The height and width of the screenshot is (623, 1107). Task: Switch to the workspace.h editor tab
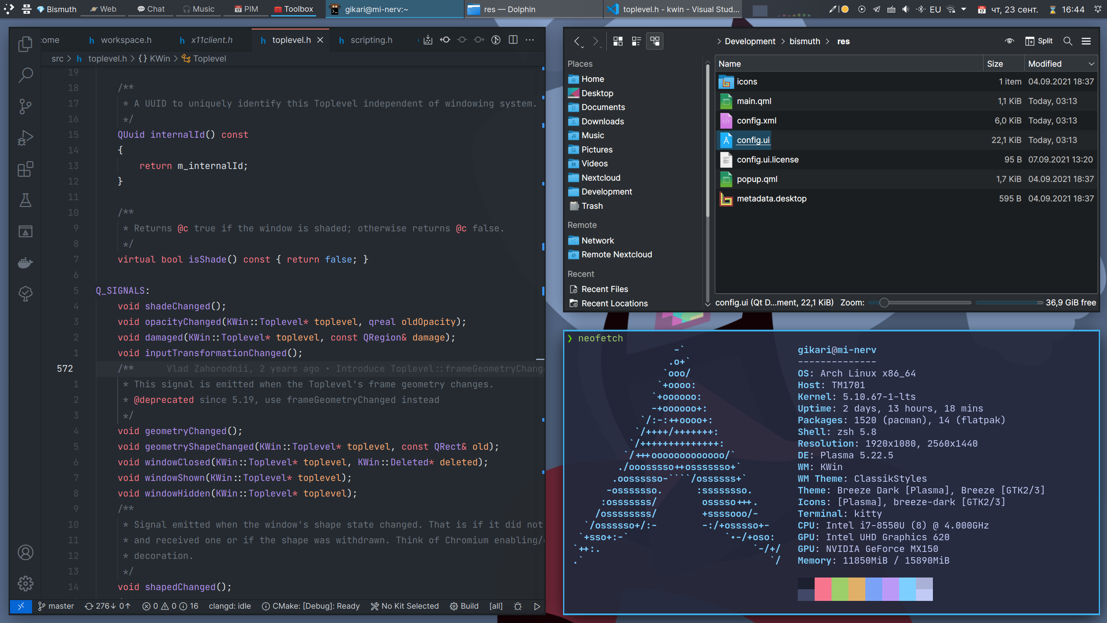point(126,40)
